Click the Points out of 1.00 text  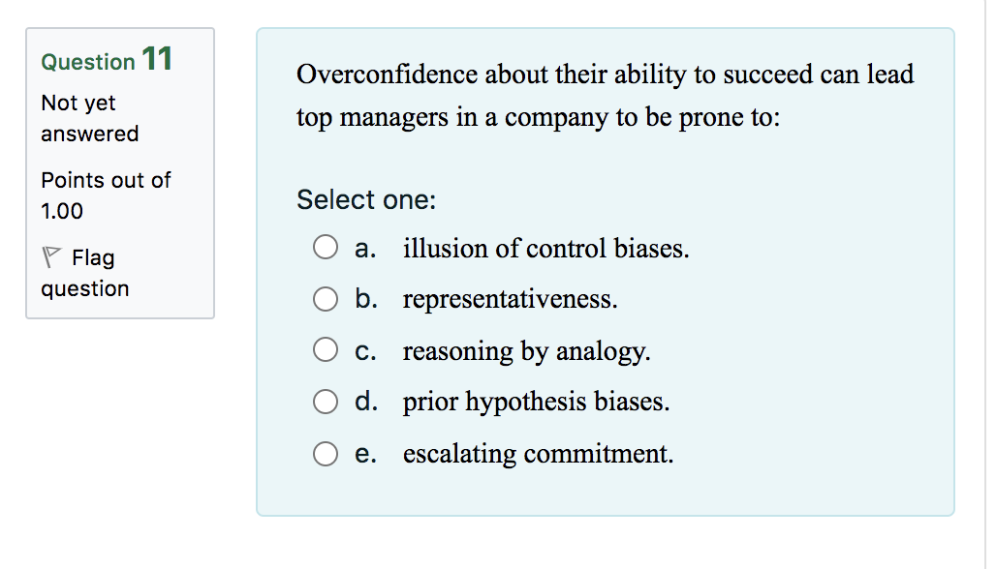point(105,195)
